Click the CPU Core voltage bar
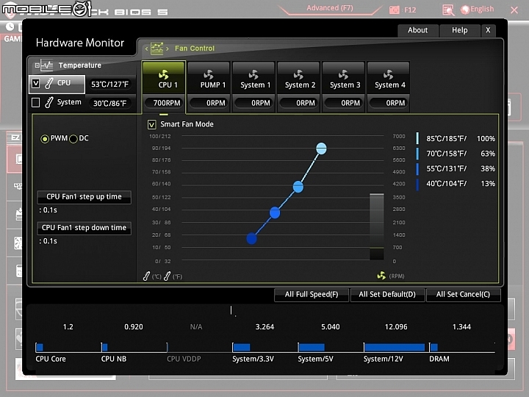The width and height of the screenshot is (529, 397). point(40,347)
